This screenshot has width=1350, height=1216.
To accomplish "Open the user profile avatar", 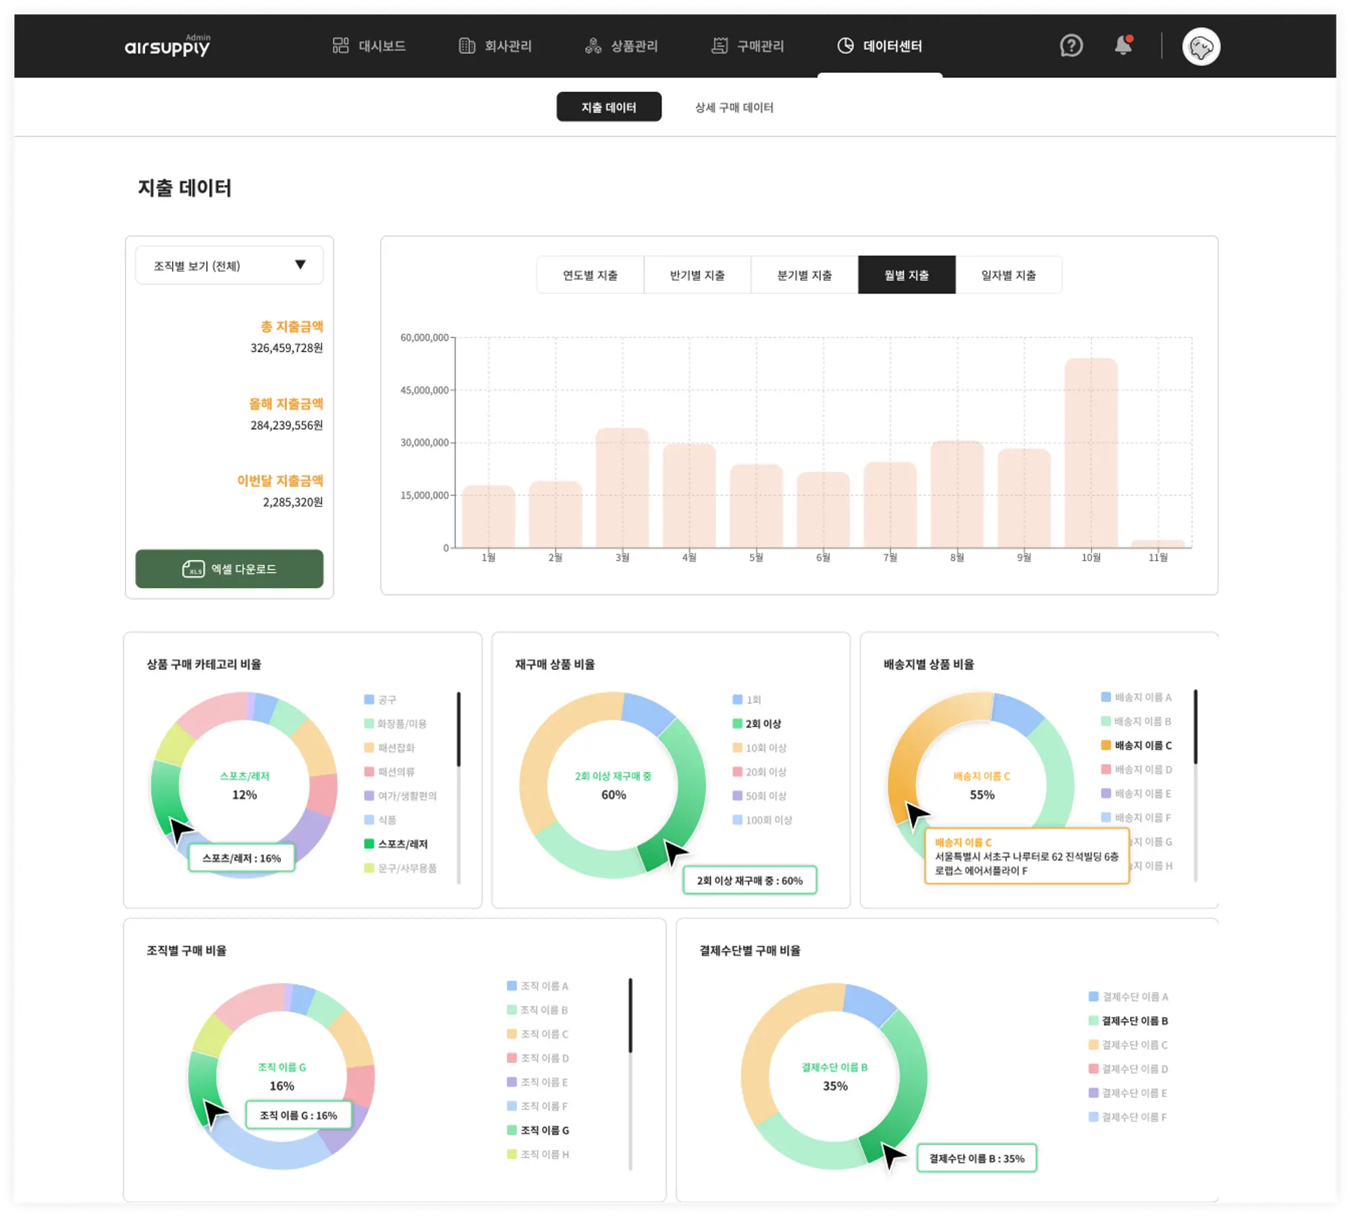I will tap(1201, 47).
